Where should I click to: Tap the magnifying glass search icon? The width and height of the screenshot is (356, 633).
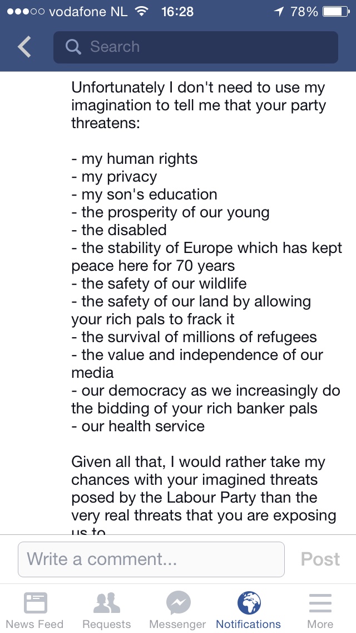click(73, 47)
